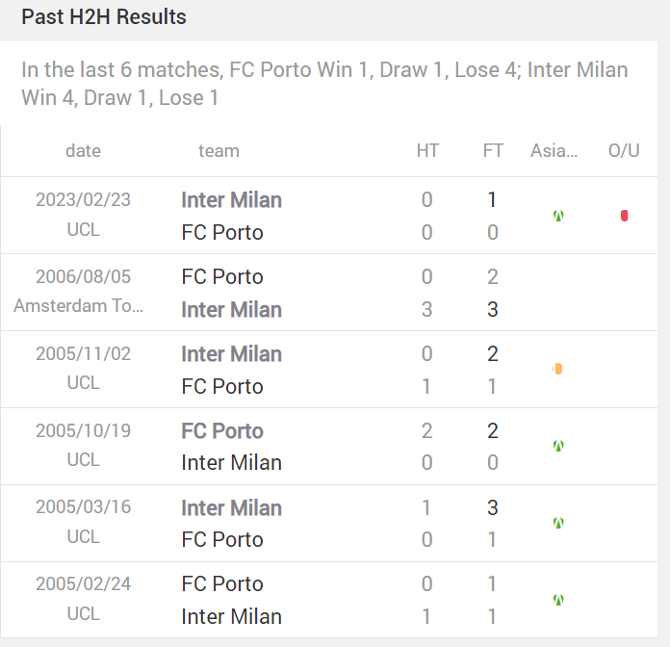Open the truncated Amsterdam To... competition label
The width and height of the screenshot is (670, 647).
(78, 306)
